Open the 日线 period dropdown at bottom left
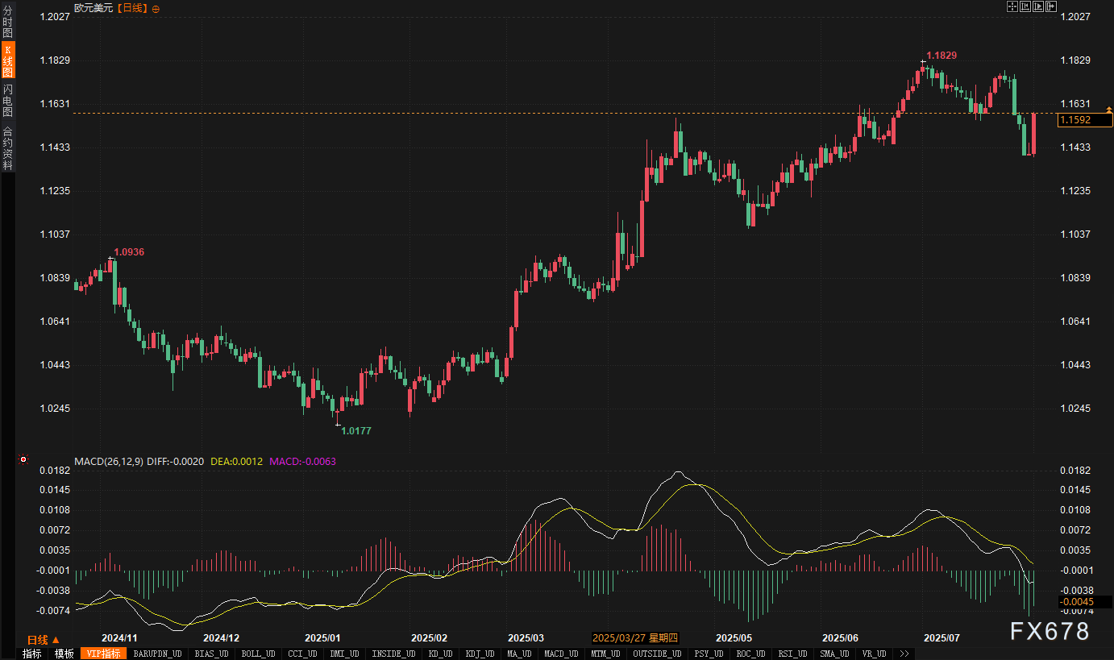 point(44,639)
